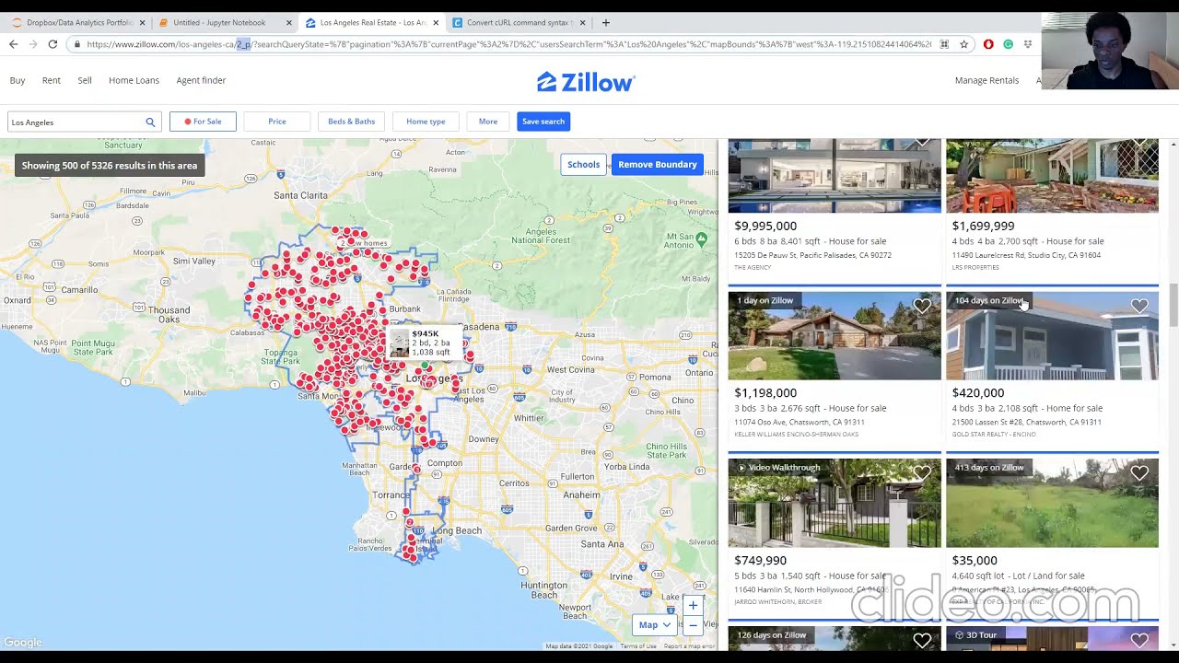Click '413 days on Zillow' badge

[x=989, y=468]
